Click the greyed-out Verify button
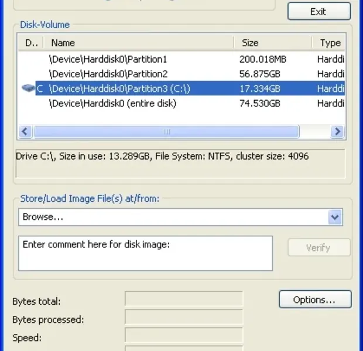The image size is (363, 351). pyautogui.click(x=319, y=247)
